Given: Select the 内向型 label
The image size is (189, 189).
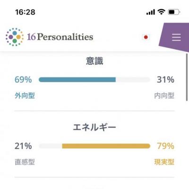Looking at the screenshot, I should (x=164, y=95).
